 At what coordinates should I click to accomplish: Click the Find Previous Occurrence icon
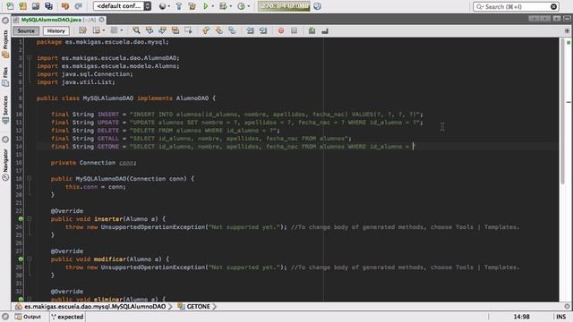point(150,30)
